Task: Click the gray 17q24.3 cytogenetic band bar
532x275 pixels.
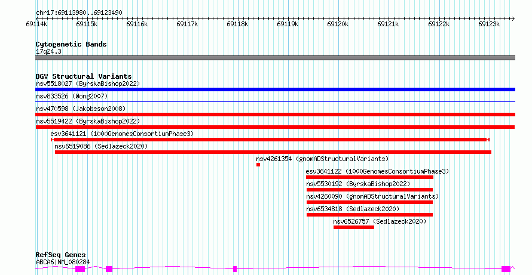Action: pyautogui.click(x=275, y=58)
